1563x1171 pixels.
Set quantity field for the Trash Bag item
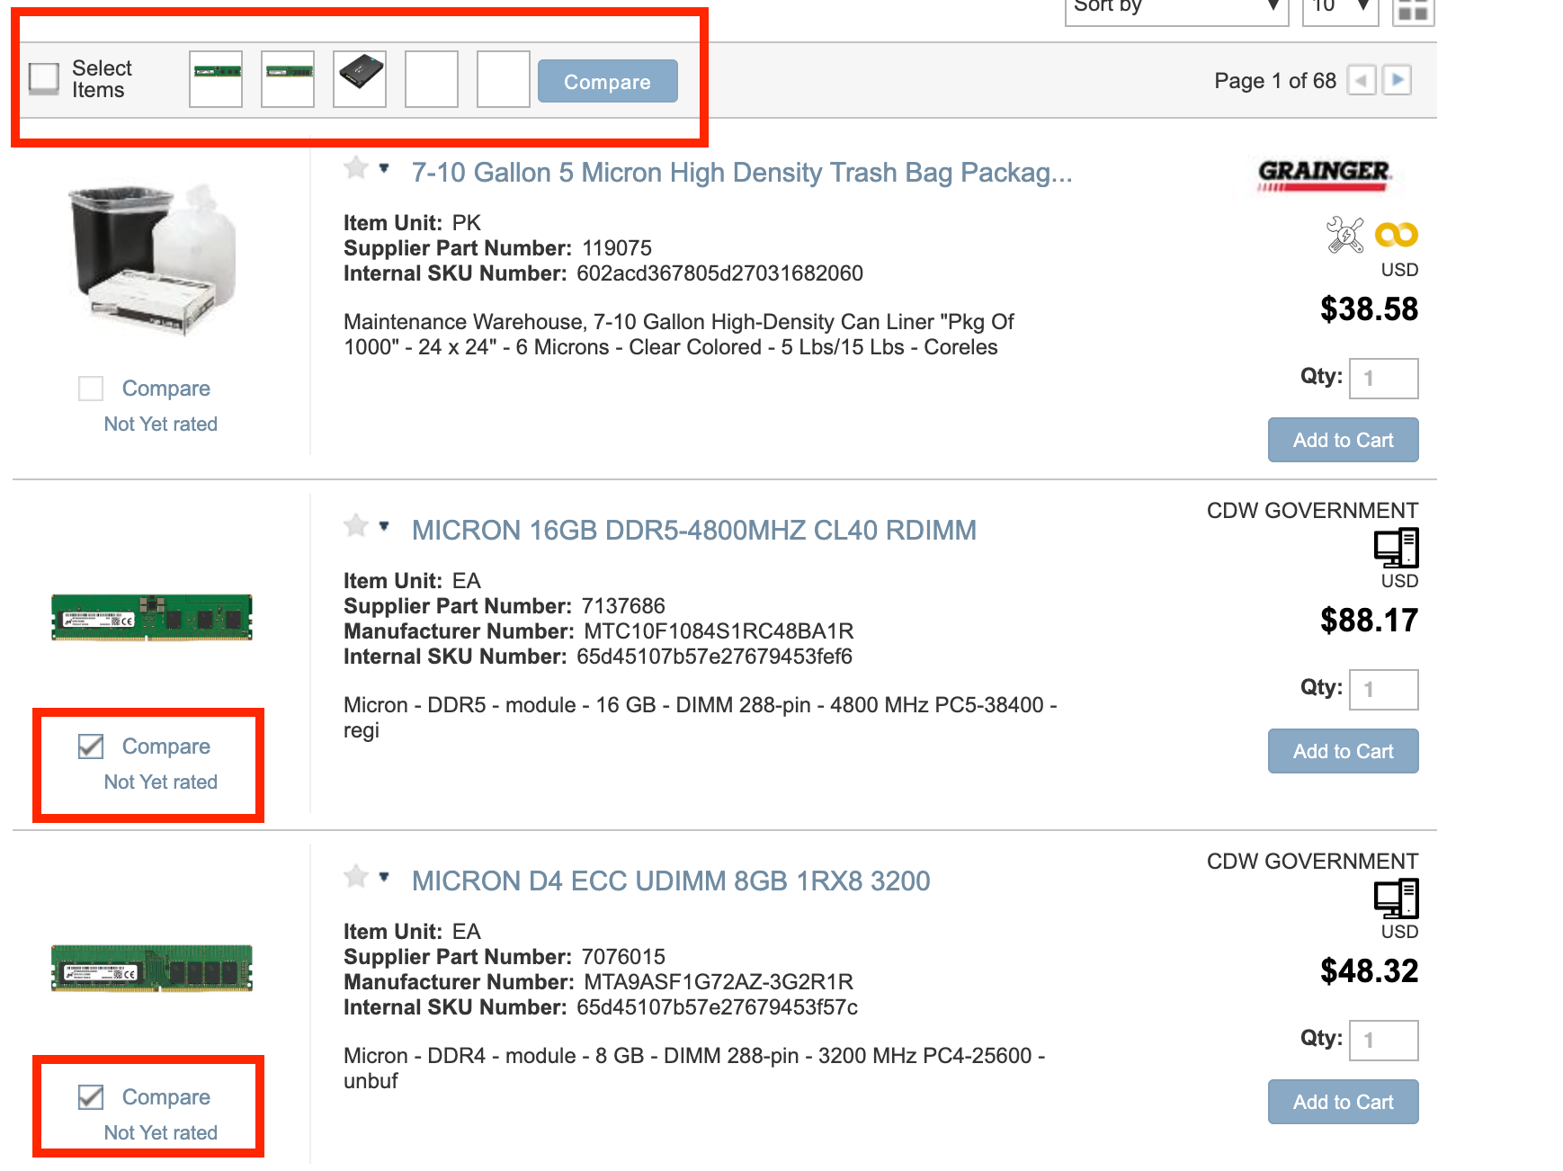coord(1383,379)
